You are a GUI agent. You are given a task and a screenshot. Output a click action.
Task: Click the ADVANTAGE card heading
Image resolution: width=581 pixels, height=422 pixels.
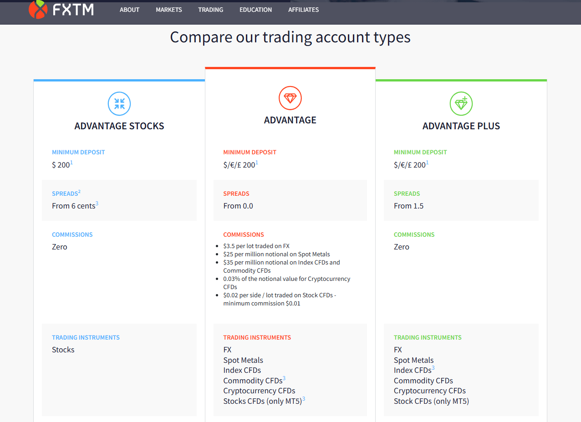290,120
